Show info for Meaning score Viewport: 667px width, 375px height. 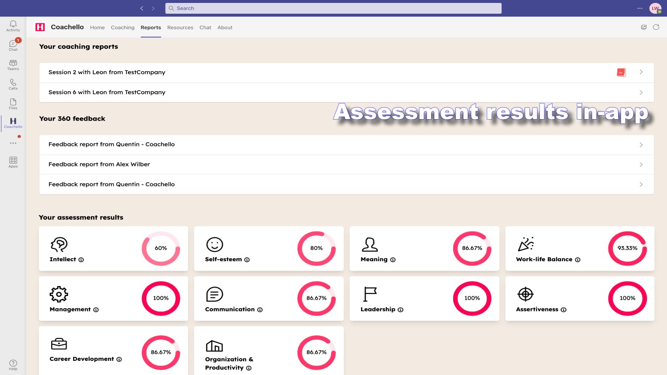[x=393, y=260]
